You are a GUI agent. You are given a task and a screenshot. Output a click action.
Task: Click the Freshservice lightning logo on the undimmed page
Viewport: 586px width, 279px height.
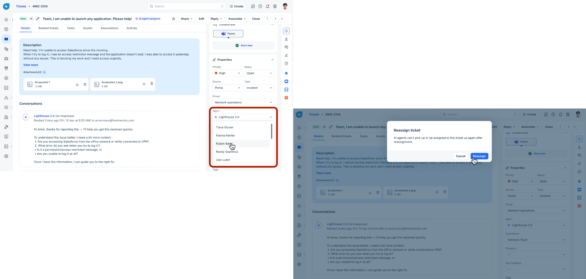click(6, 6)
